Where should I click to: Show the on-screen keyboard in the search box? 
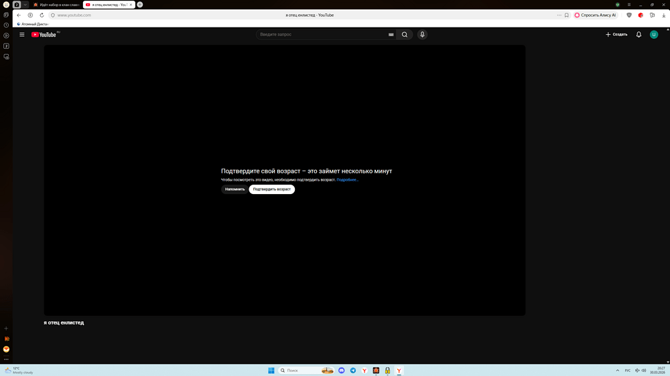pos(391,35)
